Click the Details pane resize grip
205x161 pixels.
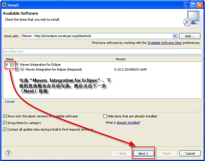pyautogui.click(x=199, y=107)
